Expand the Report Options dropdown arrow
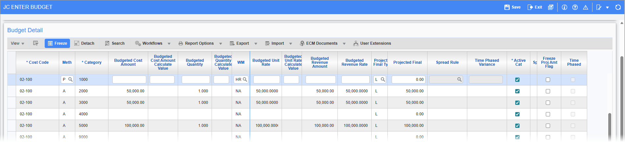The width and height of the screenshot is (625, 142). tap(221, 44)
